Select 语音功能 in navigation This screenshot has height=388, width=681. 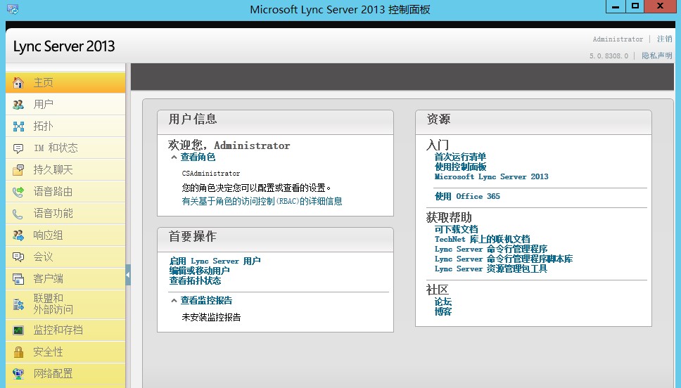click(x=65, y=214)
